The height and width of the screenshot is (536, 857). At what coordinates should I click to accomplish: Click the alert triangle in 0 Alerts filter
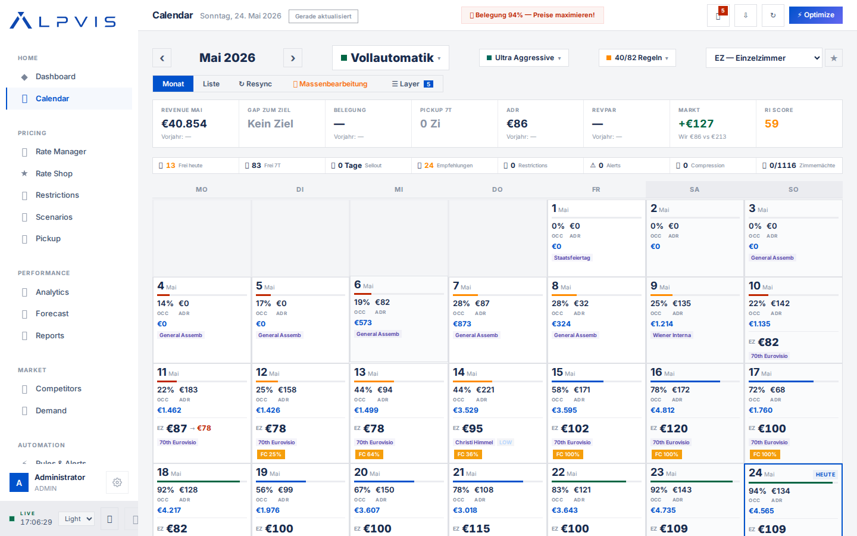pos(593,166)
